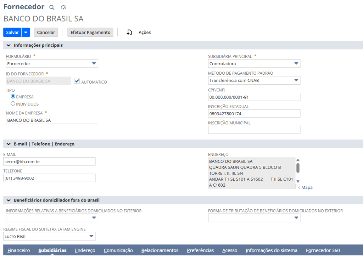Switch to the Fornecedor 360 tab
363x256 pixels.
click(x=323, y=250)
